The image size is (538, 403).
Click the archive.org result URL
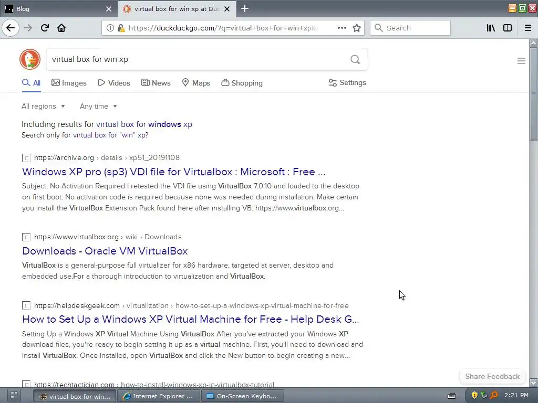point(107,157)
